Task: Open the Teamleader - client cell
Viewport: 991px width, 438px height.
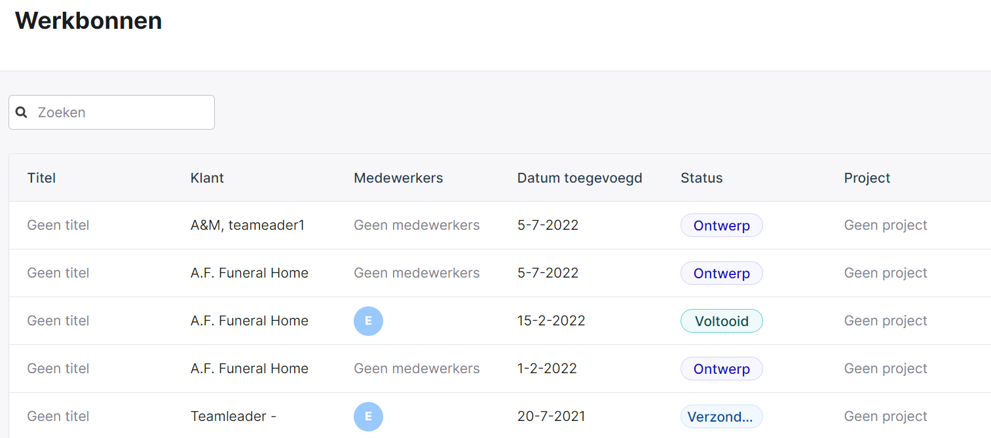Action: click(233, 416)
